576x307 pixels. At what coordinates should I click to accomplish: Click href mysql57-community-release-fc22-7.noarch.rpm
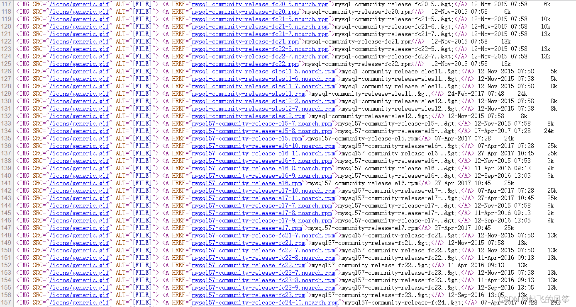click(x=264, y=250)
